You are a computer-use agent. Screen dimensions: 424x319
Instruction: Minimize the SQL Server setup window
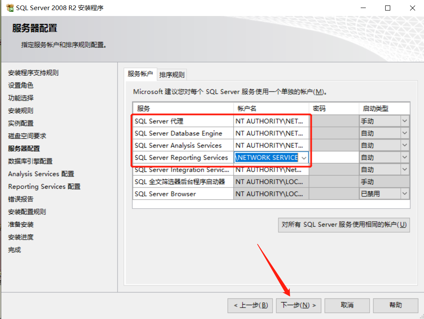363,8
